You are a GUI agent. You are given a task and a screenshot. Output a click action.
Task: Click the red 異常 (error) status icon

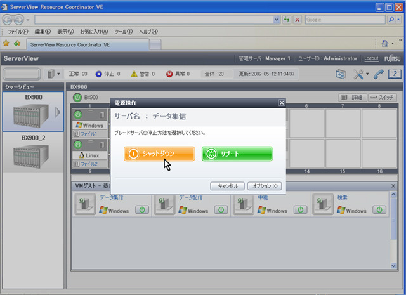point(169,74)
